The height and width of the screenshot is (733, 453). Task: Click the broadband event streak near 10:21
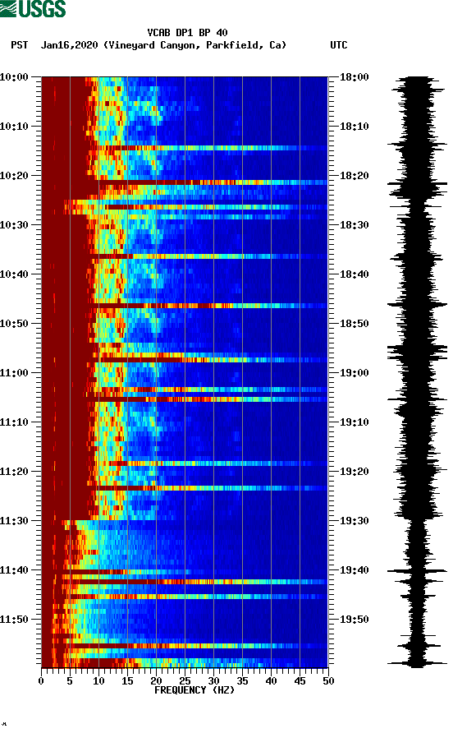[x=185, y=182]
